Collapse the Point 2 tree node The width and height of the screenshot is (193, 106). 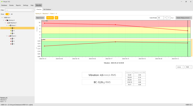pos(7,36)
